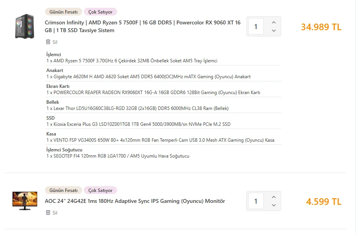Click the Powercolor Reaper Radeon Ekran Kartı line
Viewport: 356px width, 235px height.
coord(153,93)
